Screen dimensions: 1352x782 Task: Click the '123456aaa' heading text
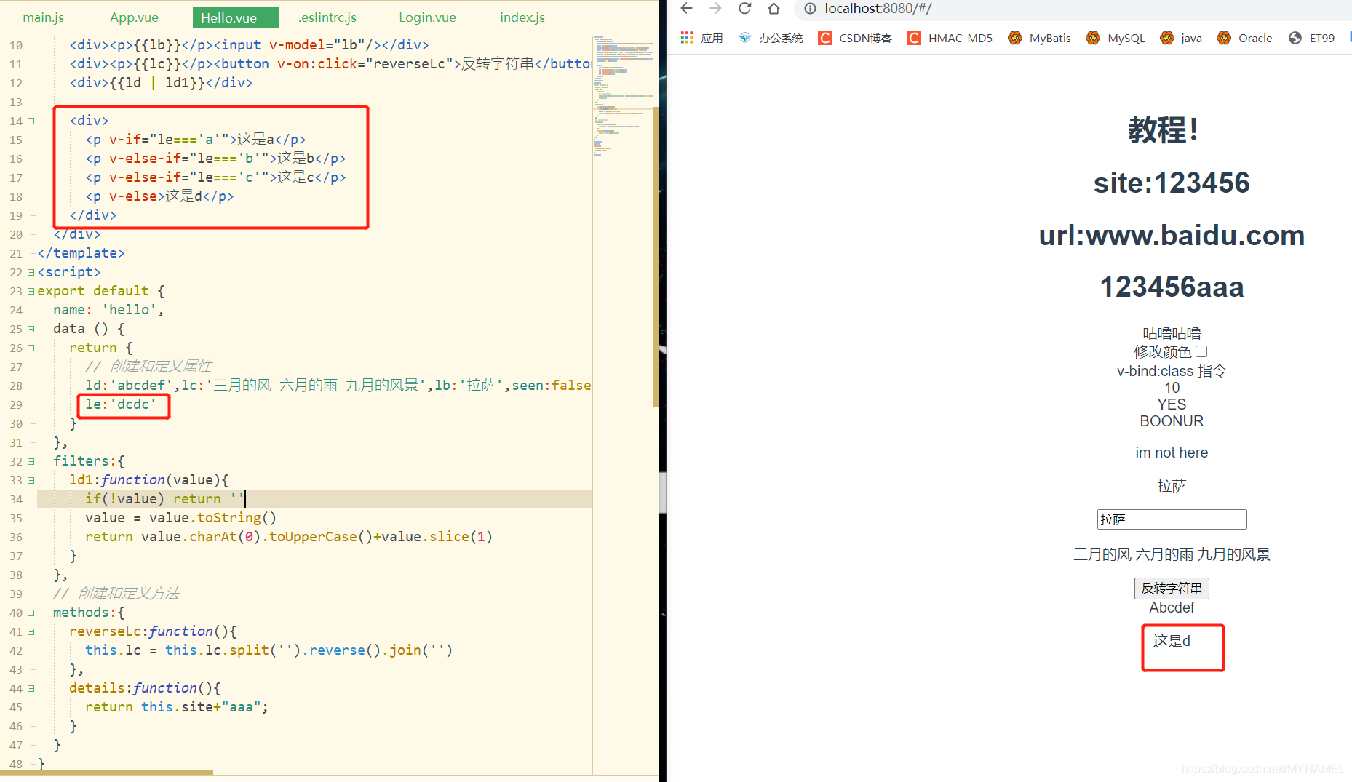click(x=1172, y=287)
